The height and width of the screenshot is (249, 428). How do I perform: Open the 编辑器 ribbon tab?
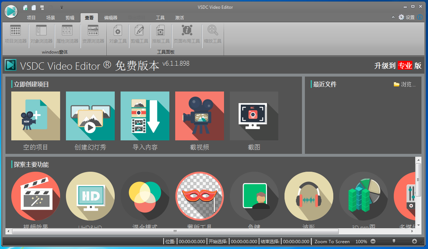pos(110,18)
